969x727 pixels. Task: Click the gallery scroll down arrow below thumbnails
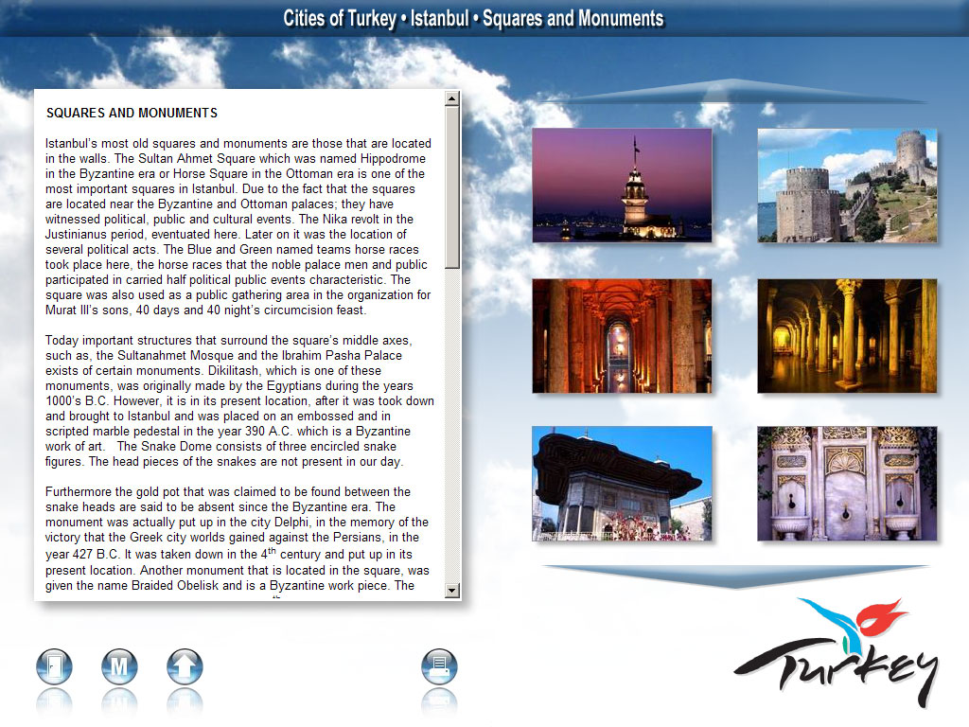(x=734, y=576)
